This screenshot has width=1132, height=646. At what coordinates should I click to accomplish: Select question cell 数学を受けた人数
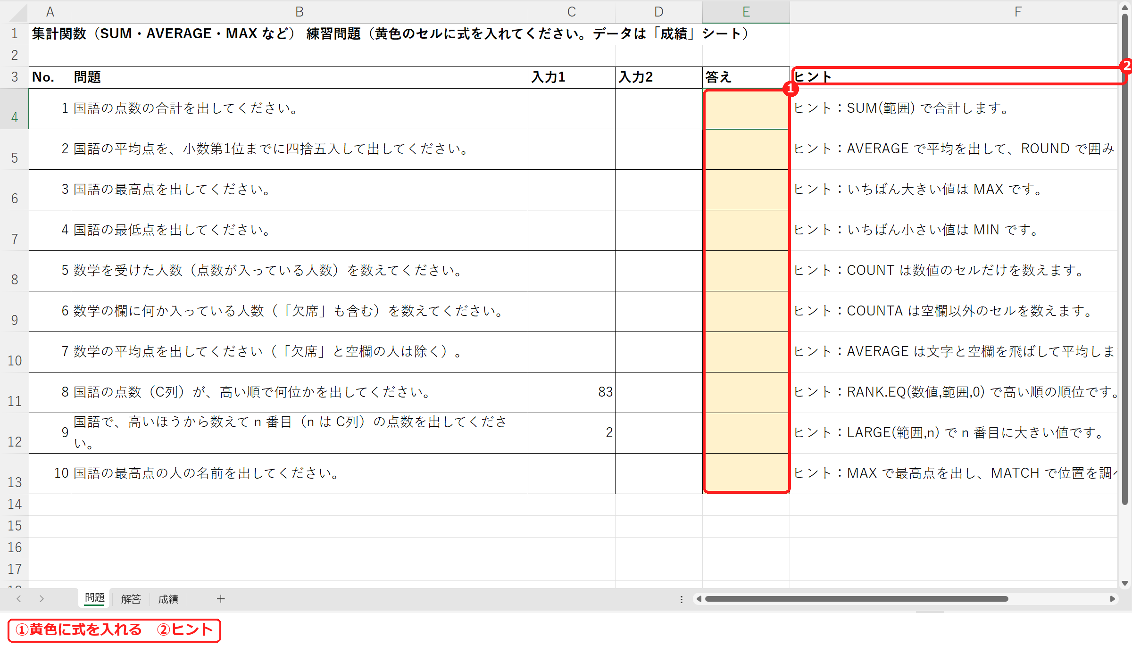tap(300, 271)
